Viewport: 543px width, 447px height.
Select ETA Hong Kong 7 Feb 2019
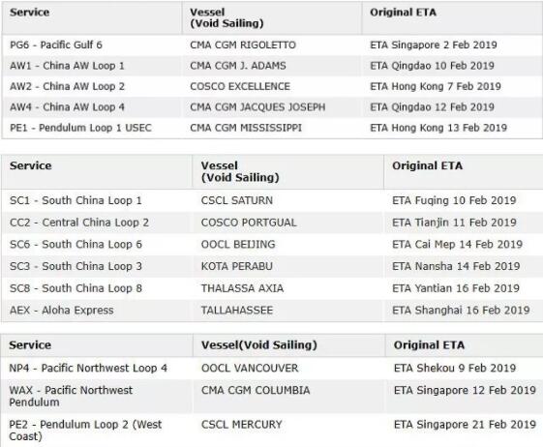pyautogui.click(x=436, y=86)
